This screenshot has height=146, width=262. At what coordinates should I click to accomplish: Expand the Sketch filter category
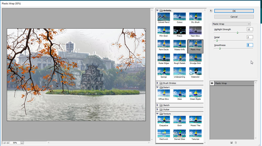(x=157, y=105)
